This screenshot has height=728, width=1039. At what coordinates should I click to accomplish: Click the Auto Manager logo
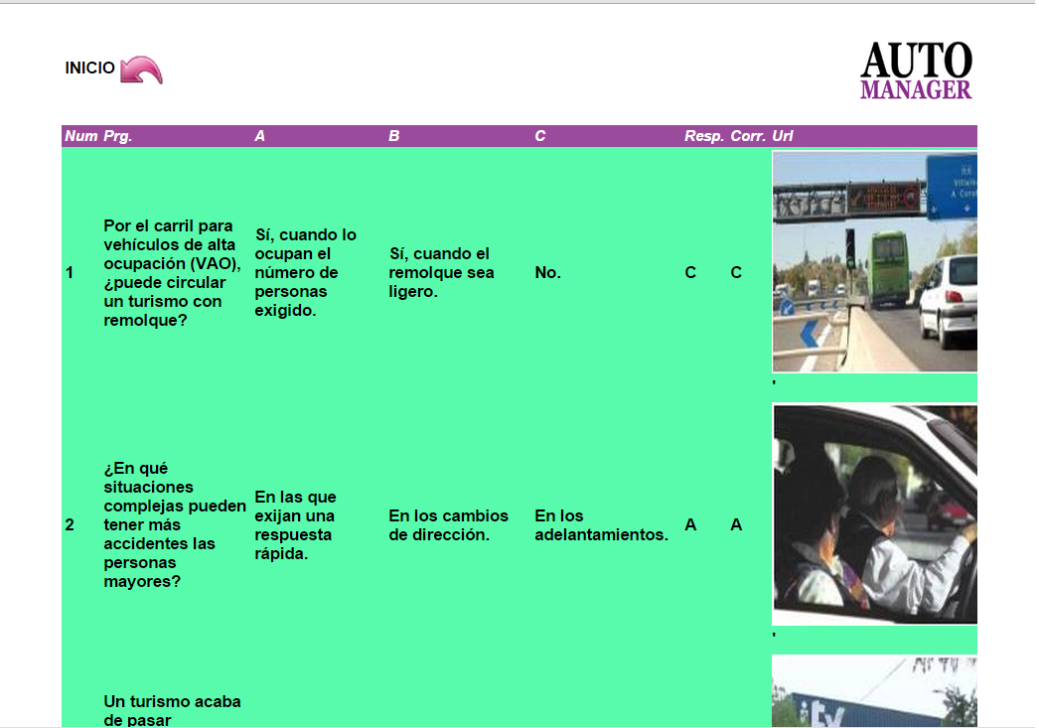click(916, 71)
